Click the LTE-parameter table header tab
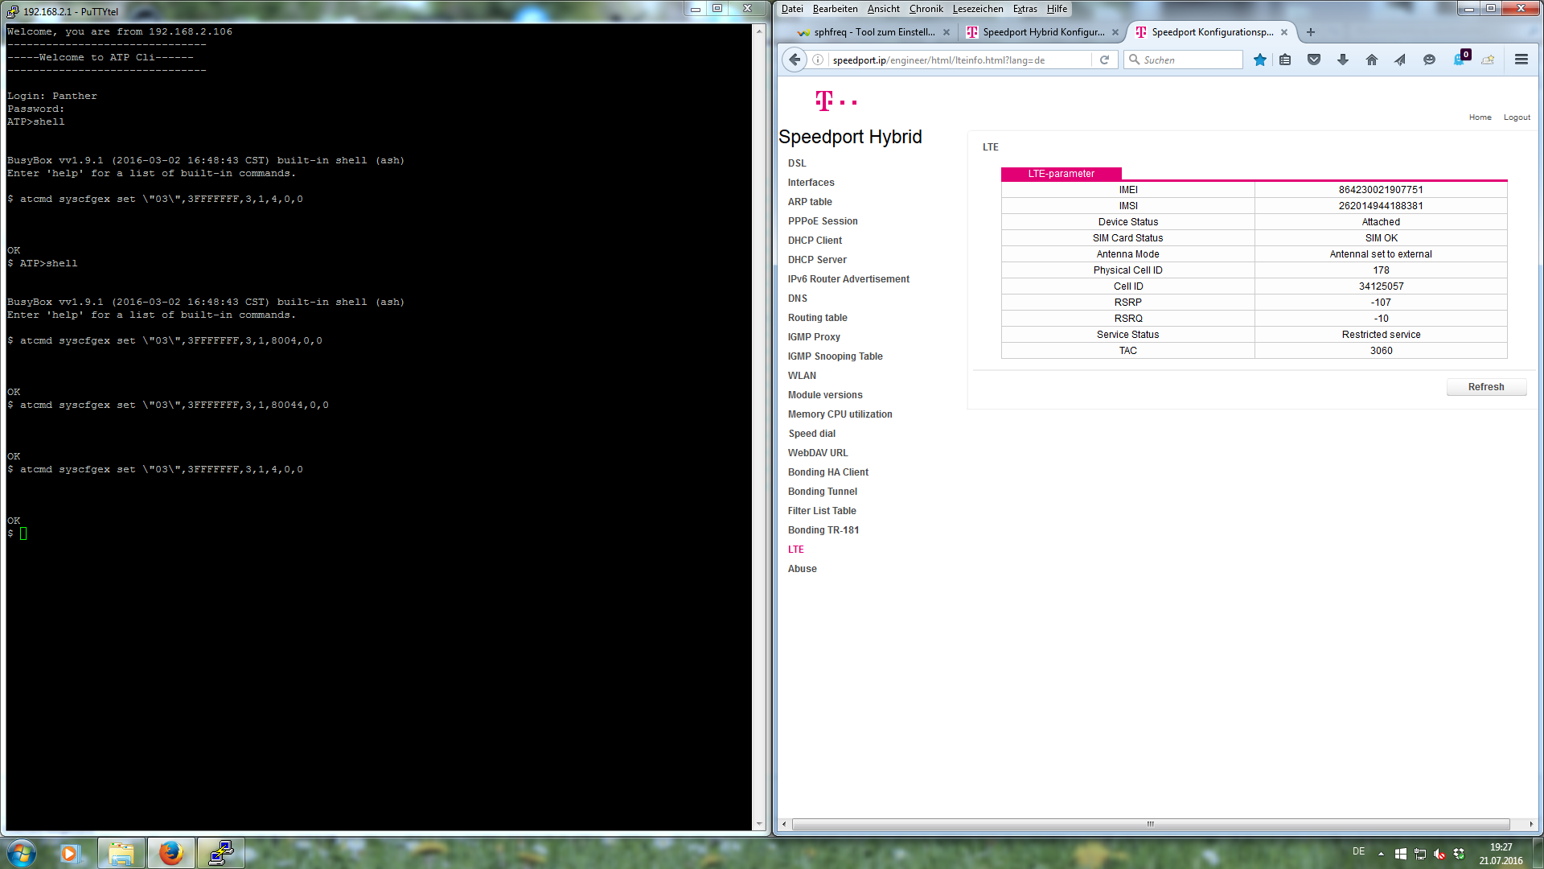Screen dimensions: 1544x869 pos(1061,174)
